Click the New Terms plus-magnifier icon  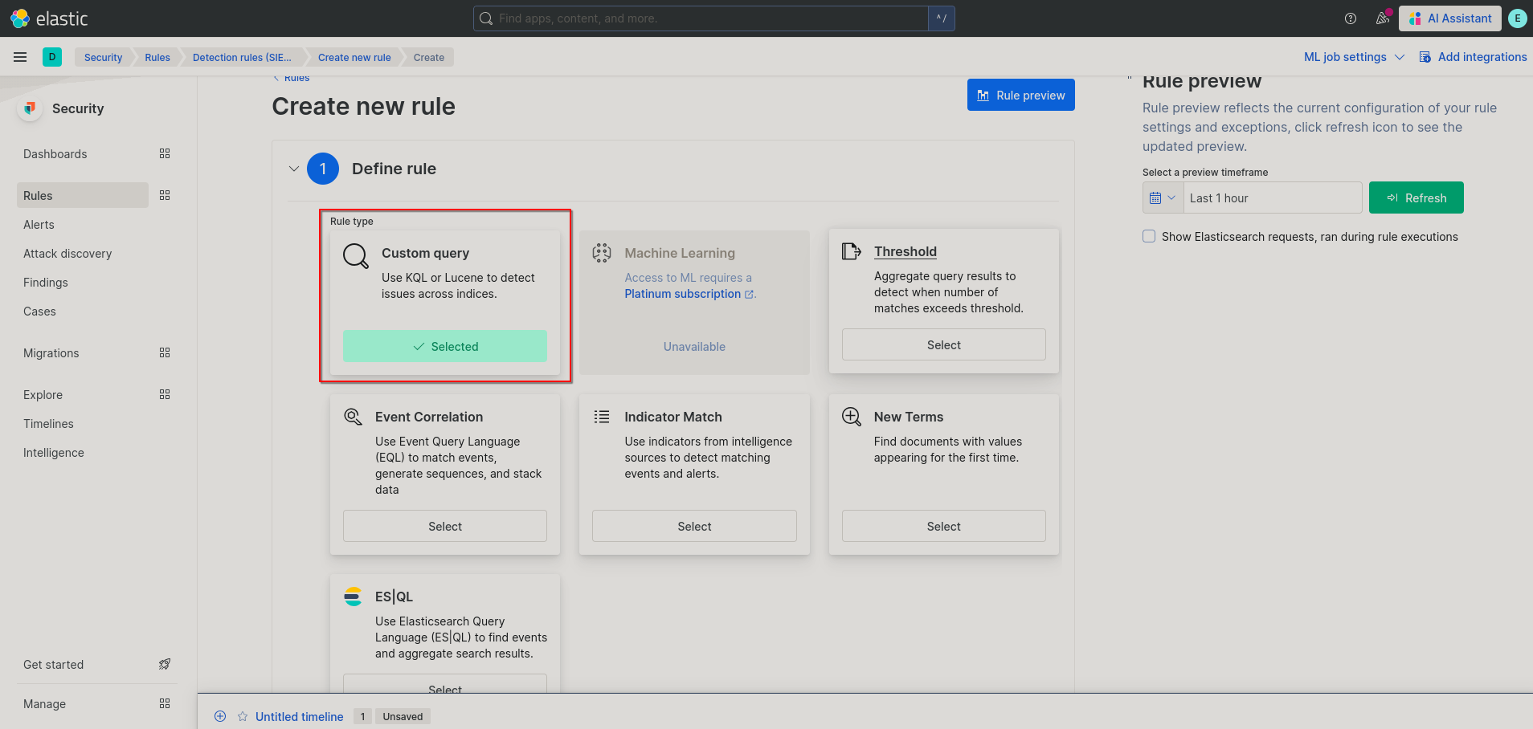852,417
